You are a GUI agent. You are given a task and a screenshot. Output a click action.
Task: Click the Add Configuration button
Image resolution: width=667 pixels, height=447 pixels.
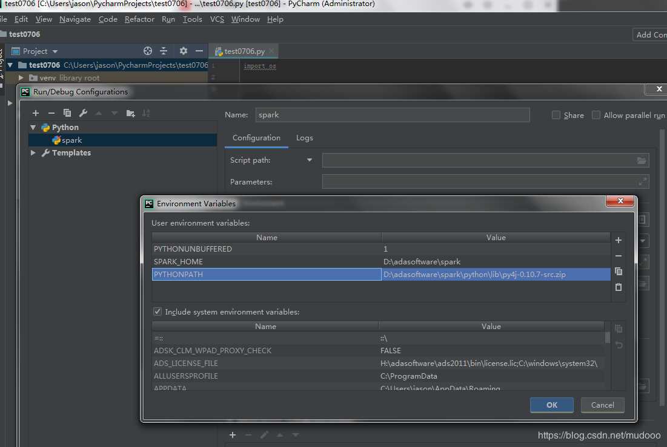[649, 35]
